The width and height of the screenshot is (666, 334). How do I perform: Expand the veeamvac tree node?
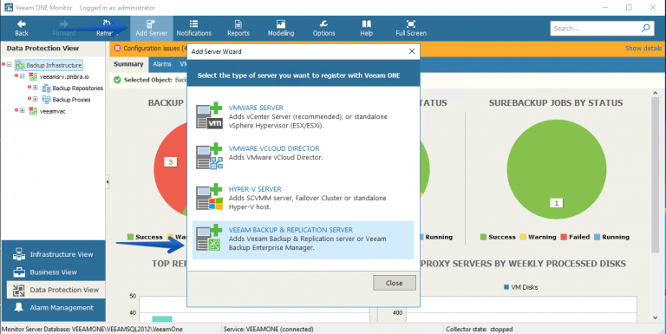(22, 110)
